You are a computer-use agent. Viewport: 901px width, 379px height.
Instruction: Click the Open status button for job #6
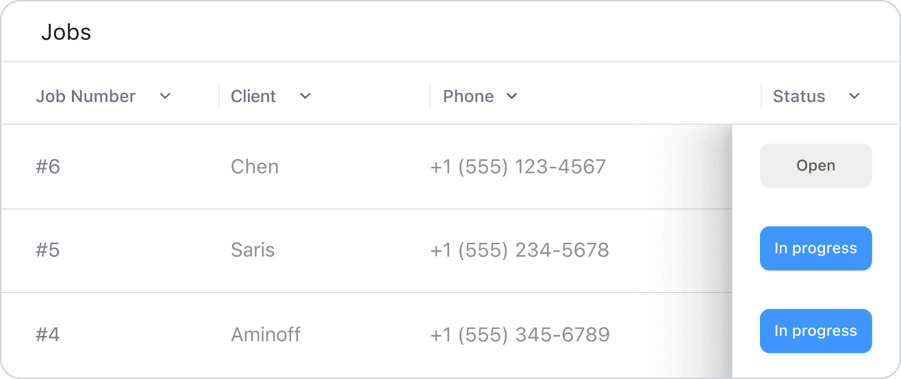tap(815, 166)
